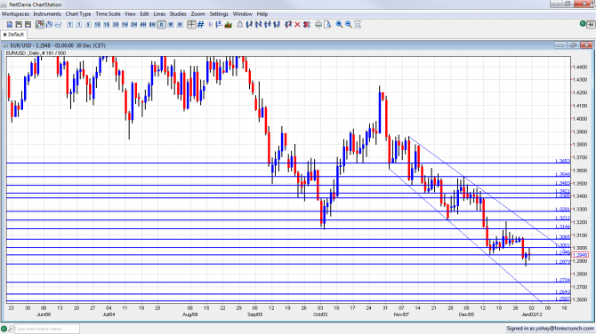Click the Signed in as yohay@forexcrunch.com status

pos(550,329)
